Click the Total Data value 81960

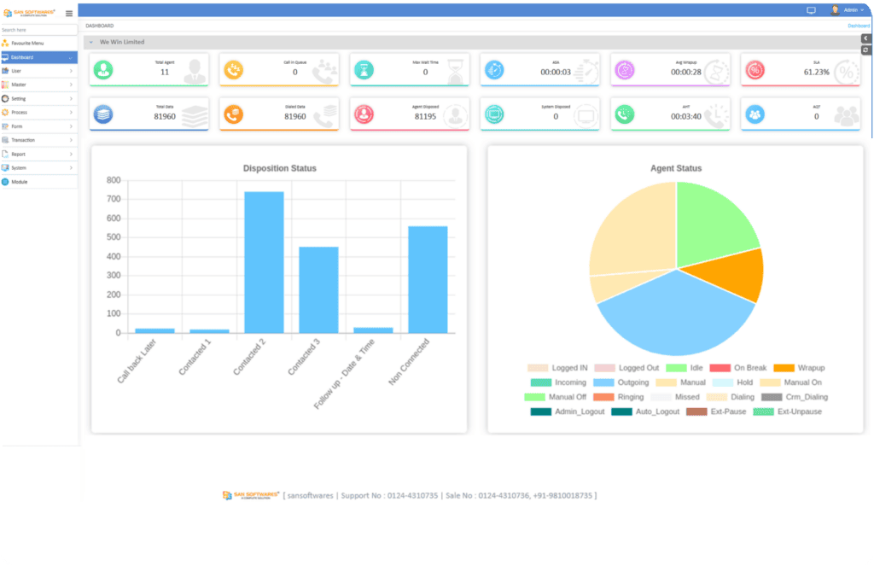pos(165,117)
